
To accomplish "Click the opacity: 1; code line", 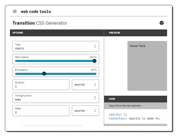I will pyautogui.click(x=118, y=114).
